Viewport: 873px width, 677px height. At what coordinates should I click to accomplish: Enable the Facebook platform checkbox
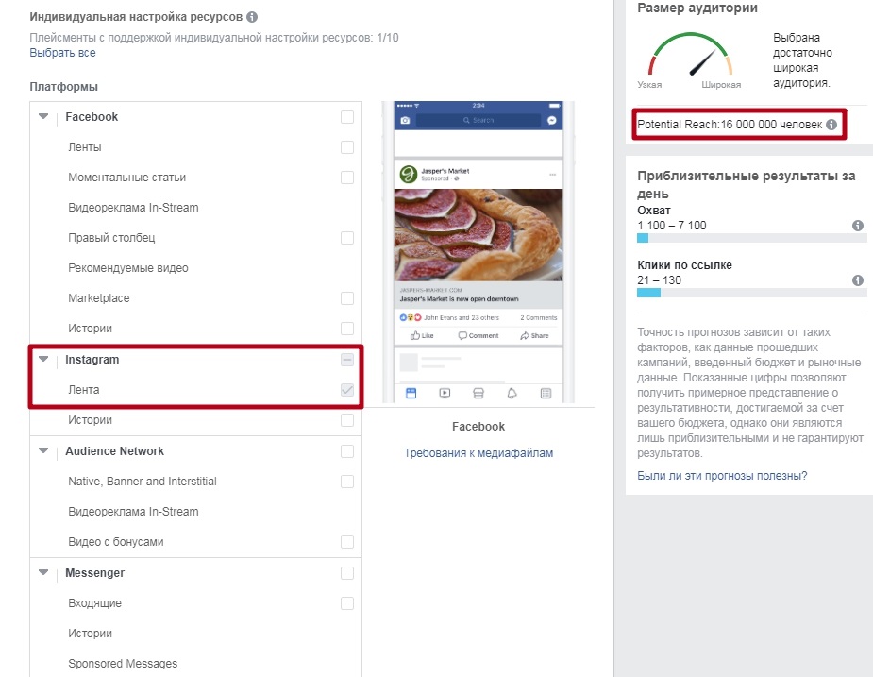(347, 117)
